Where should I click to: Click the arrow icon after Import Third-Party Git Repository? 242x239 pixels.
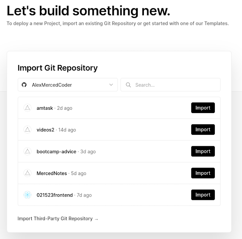tap(96, 219)
